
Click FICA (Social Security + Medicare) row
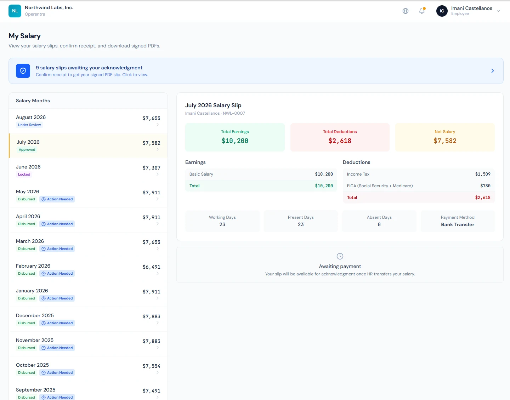click(419, 186)
